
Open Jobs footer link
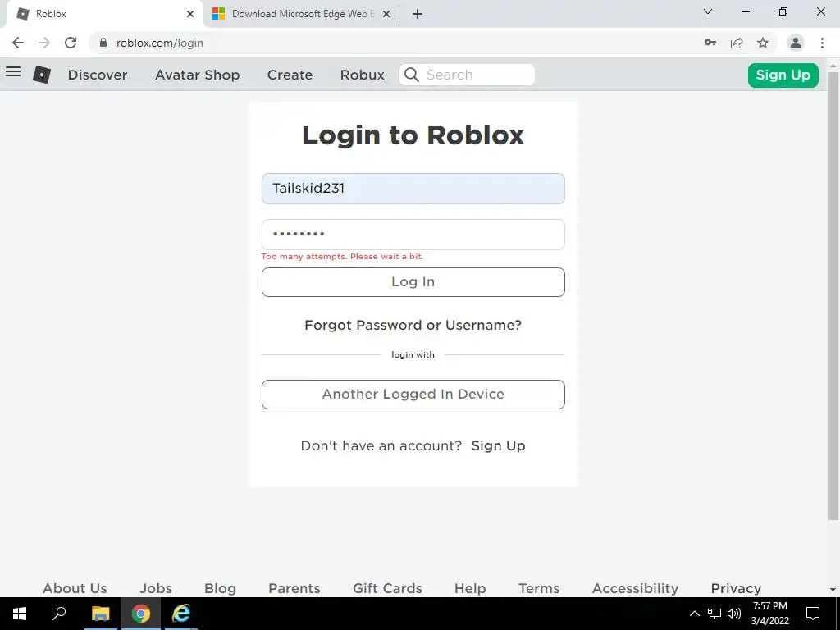(x=156, y=588)
